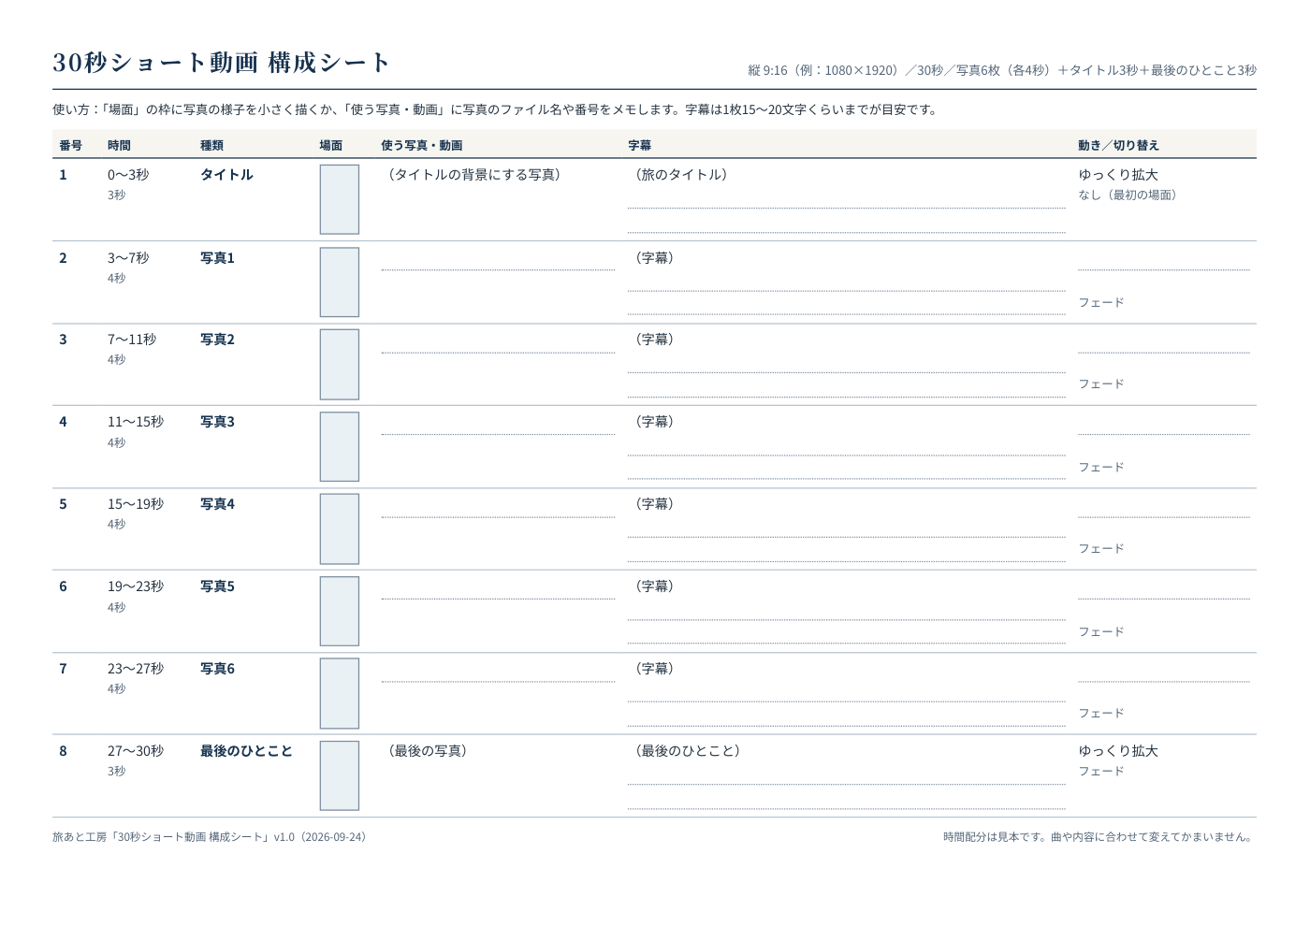Click 'ゆっくり拡大' in the last row

[1118, 751]
